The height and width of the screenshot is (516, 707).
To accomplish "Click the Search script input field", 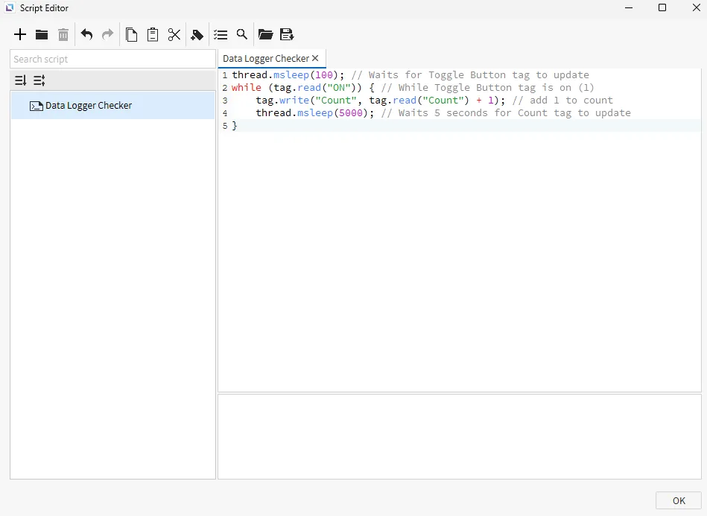I will (x=112, y=59).
